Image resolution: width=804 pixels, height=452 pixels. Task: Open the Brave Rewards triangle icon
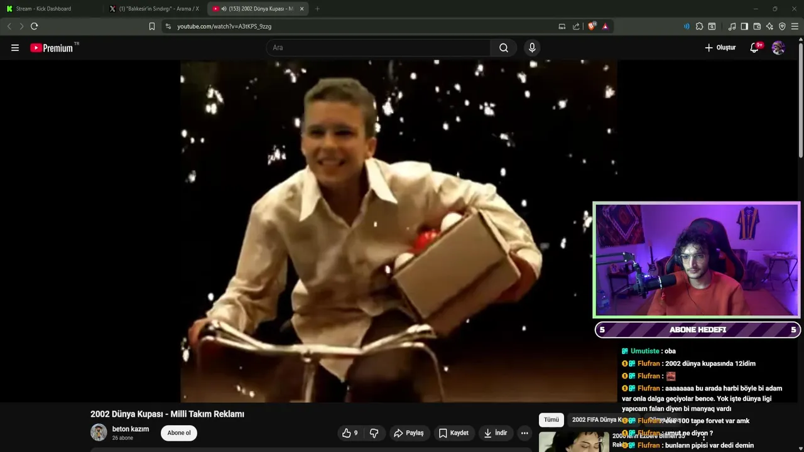(x=605, y=26)
